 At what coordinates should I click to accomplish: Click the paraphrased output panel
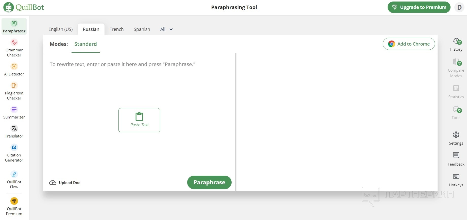click(337, 122)
